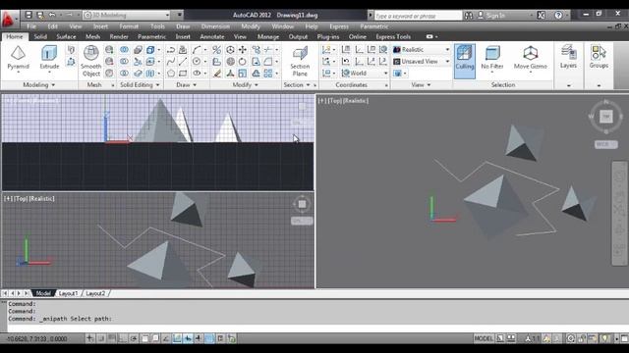The image size is (629, 353).
Task: Click the Array tool in Modify panel
Action: pos(268,74)
